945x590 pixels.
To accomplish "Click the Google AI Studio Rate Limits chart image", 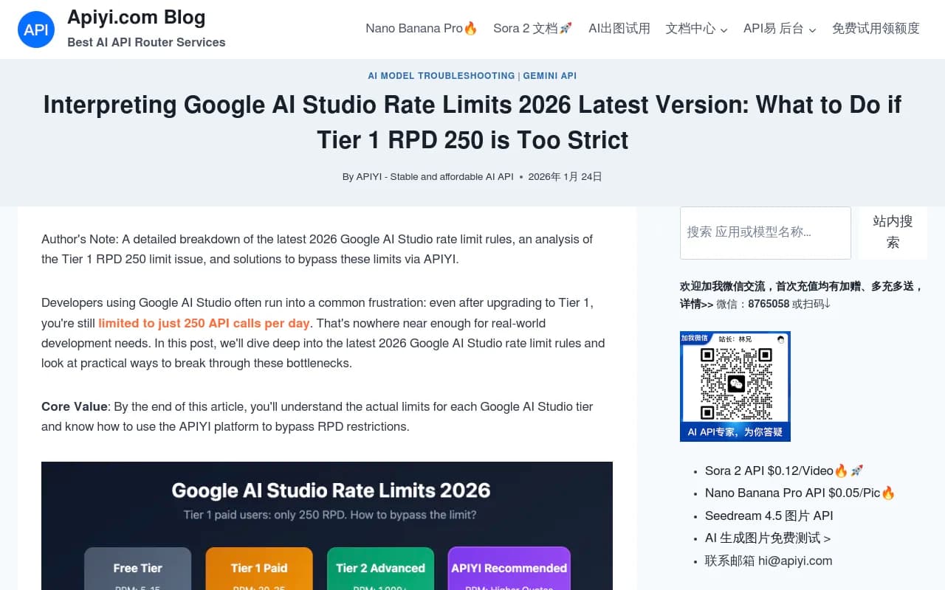I will [x=327, y=526].
